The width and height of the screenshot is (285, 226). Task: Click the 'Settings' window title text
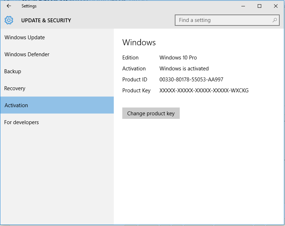29,6
